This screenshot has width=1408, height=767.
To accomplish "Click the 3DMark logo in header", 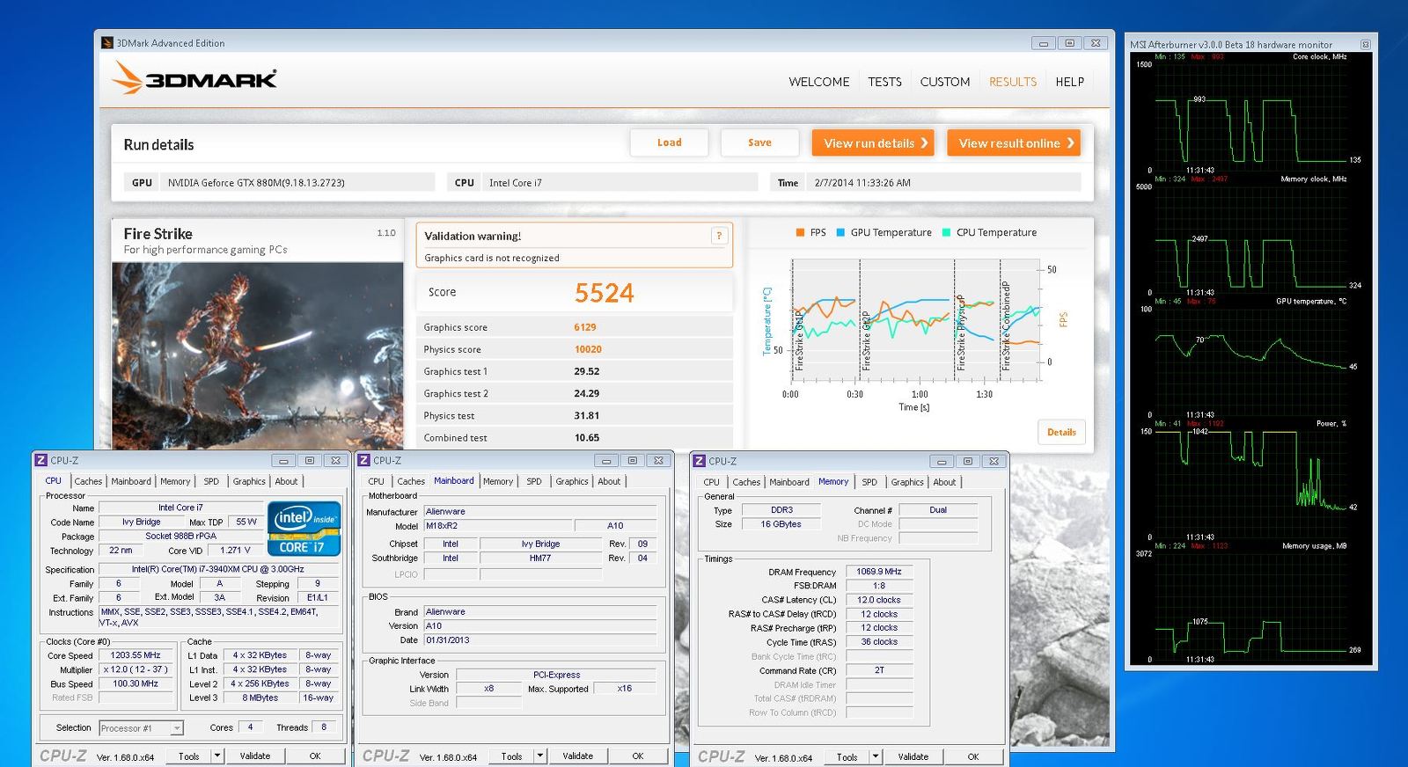I will click(194, 78).
